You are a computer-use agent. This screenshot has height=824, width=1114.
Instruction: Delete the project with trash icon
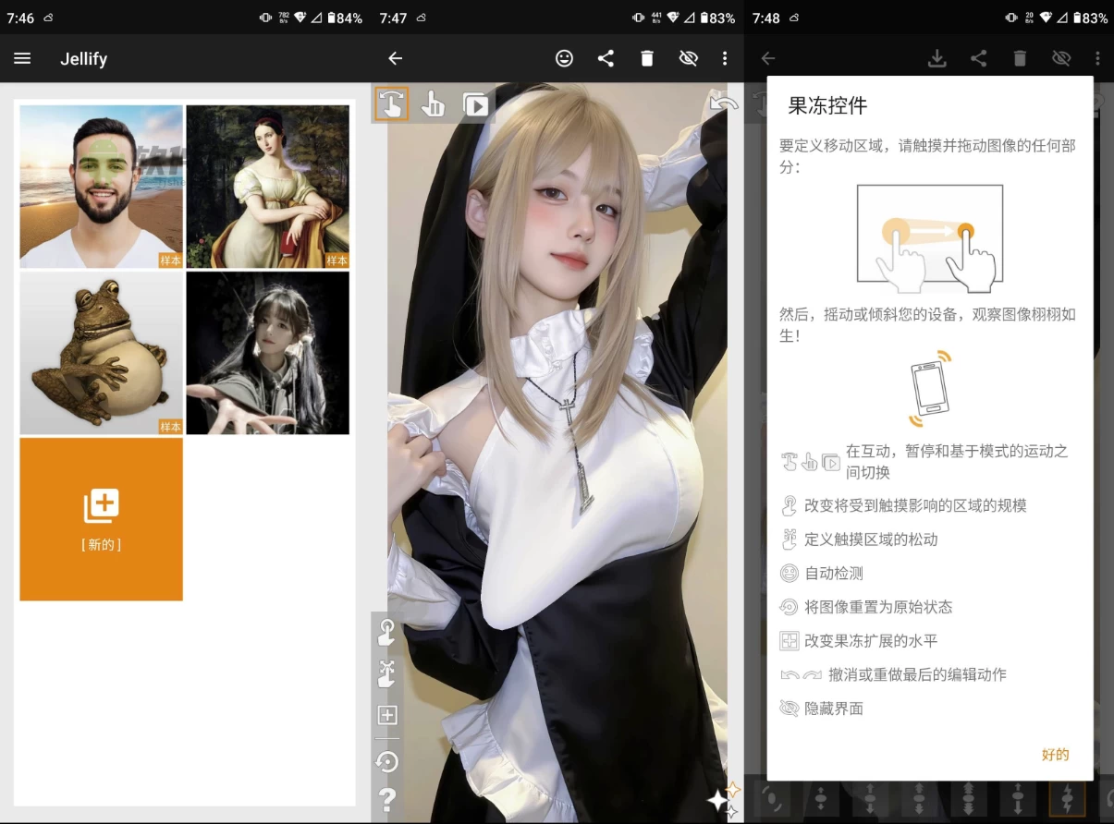coord(647,58)
